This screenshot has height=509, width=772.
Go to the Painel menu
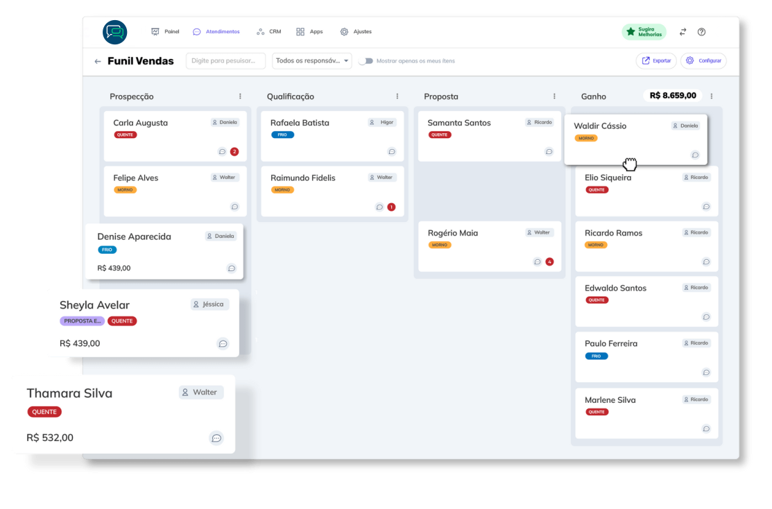click(165, 32)
